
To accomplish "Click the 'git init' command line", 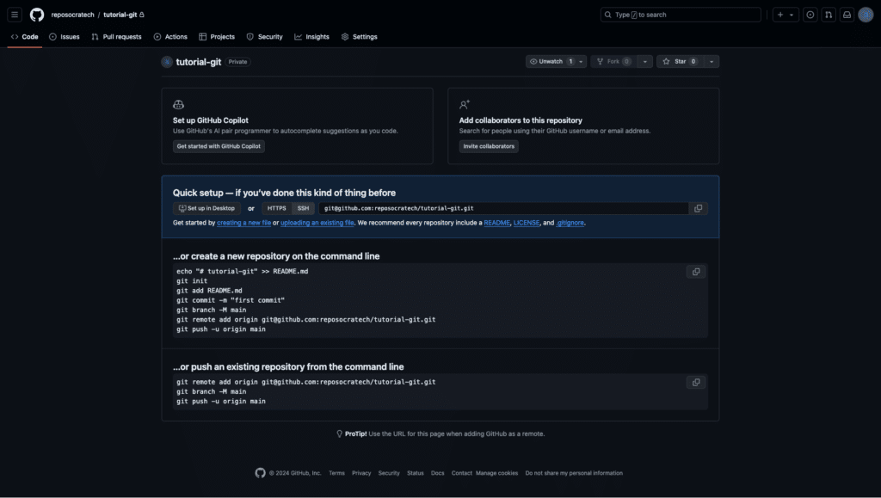I will tap(192, 280).
